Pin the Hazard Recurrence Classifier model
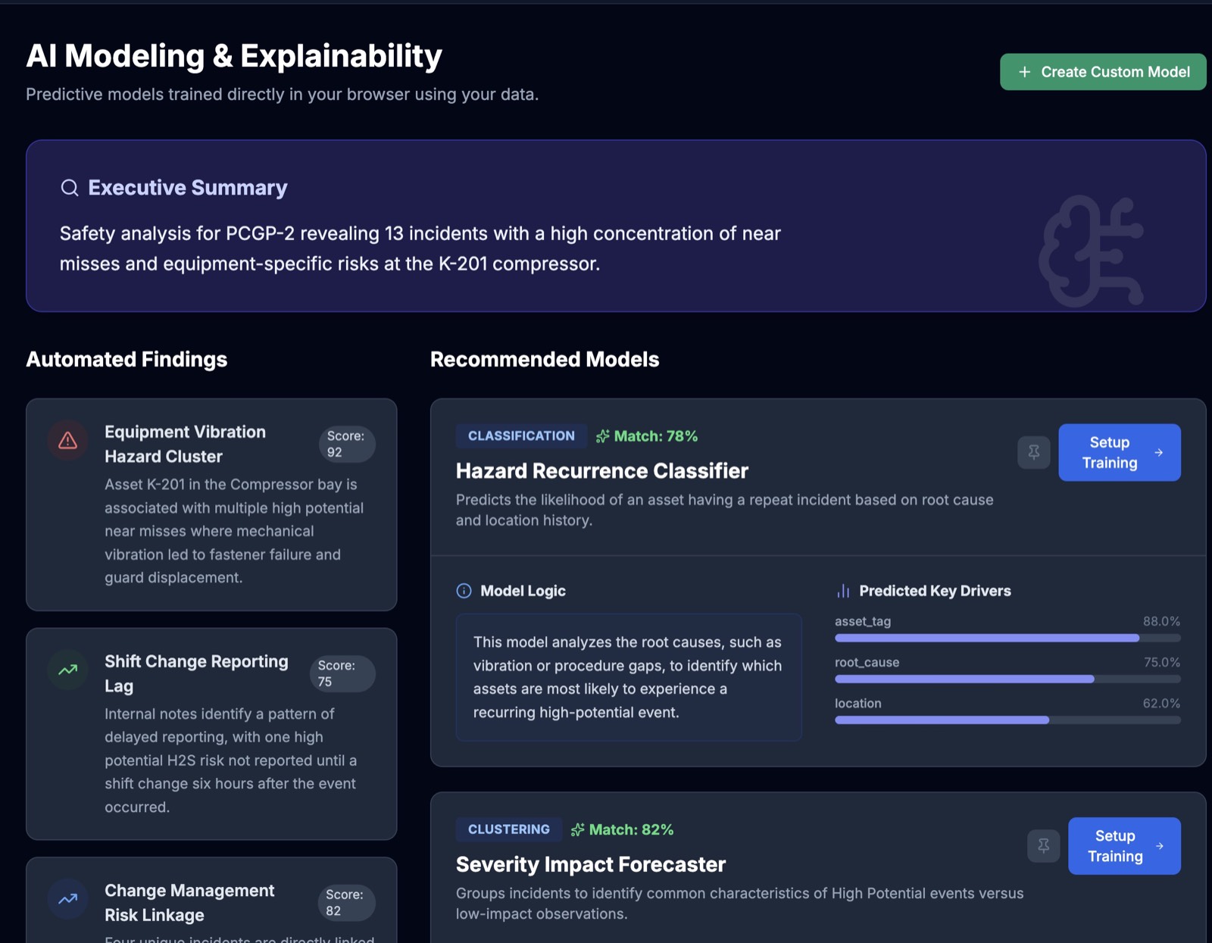The height and width of the screenshot is (943, 1212). point(1033,452)
